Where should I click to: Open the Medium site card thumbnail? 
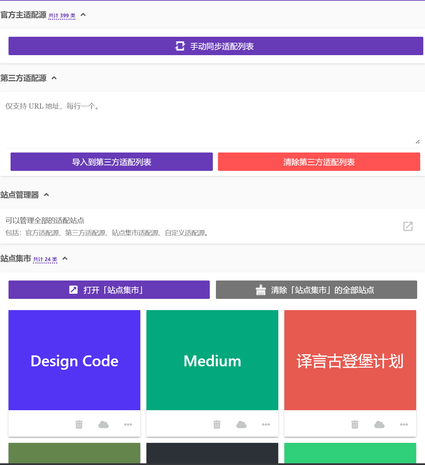pos(212,360)
